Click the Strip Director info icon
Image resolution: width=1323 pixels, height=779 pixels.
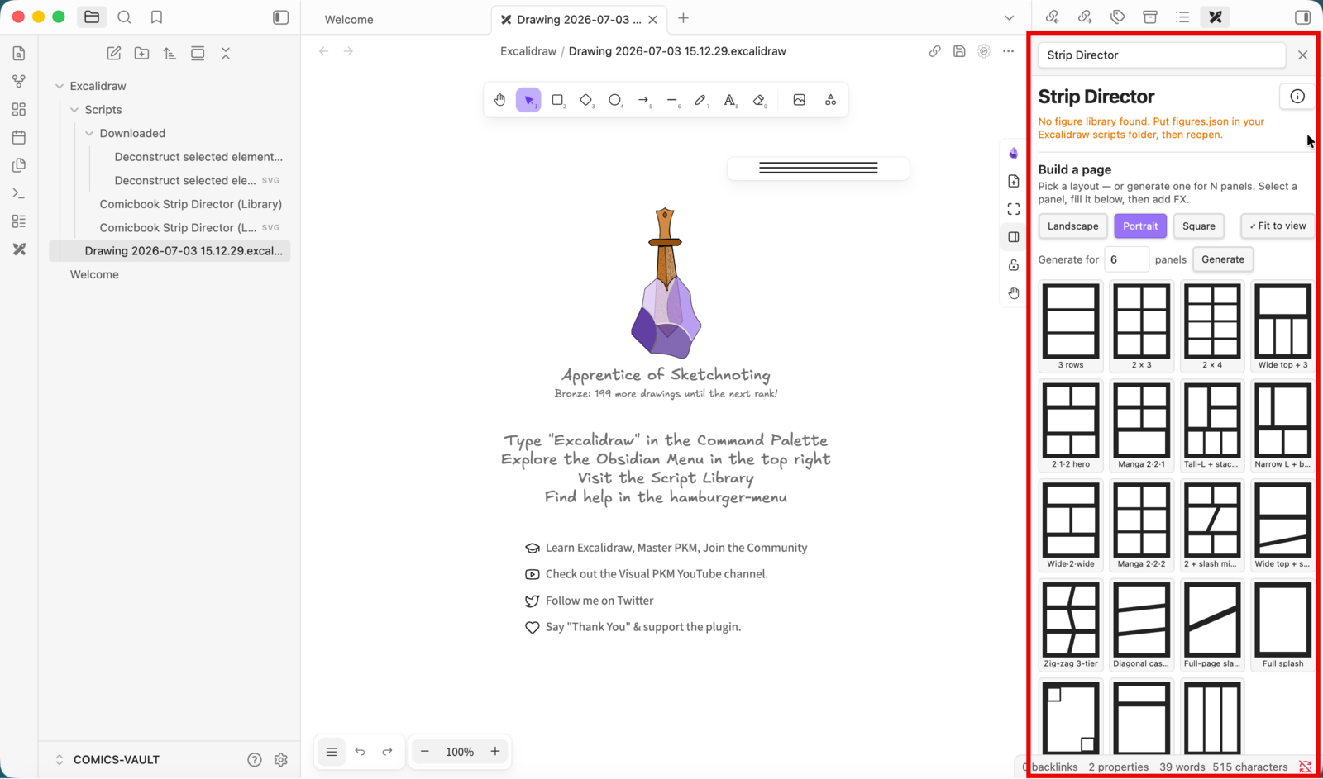[1297, 97]
